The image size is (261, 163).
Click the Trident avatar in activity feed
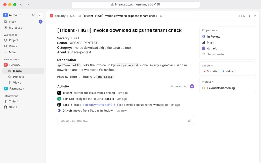pos(59,93)
